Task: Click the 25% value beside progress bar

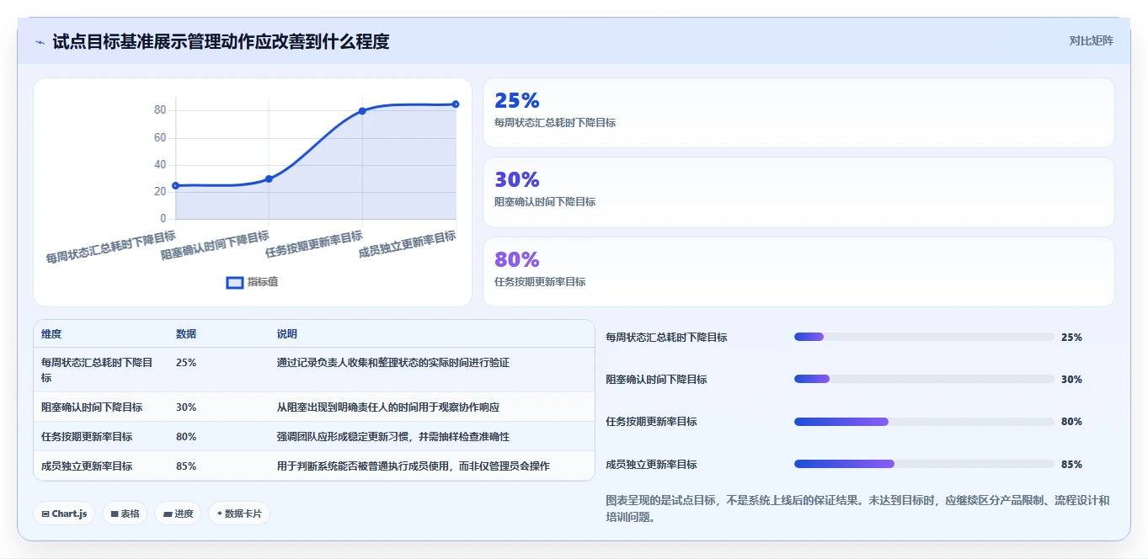Action: [x=1071, y=338]
